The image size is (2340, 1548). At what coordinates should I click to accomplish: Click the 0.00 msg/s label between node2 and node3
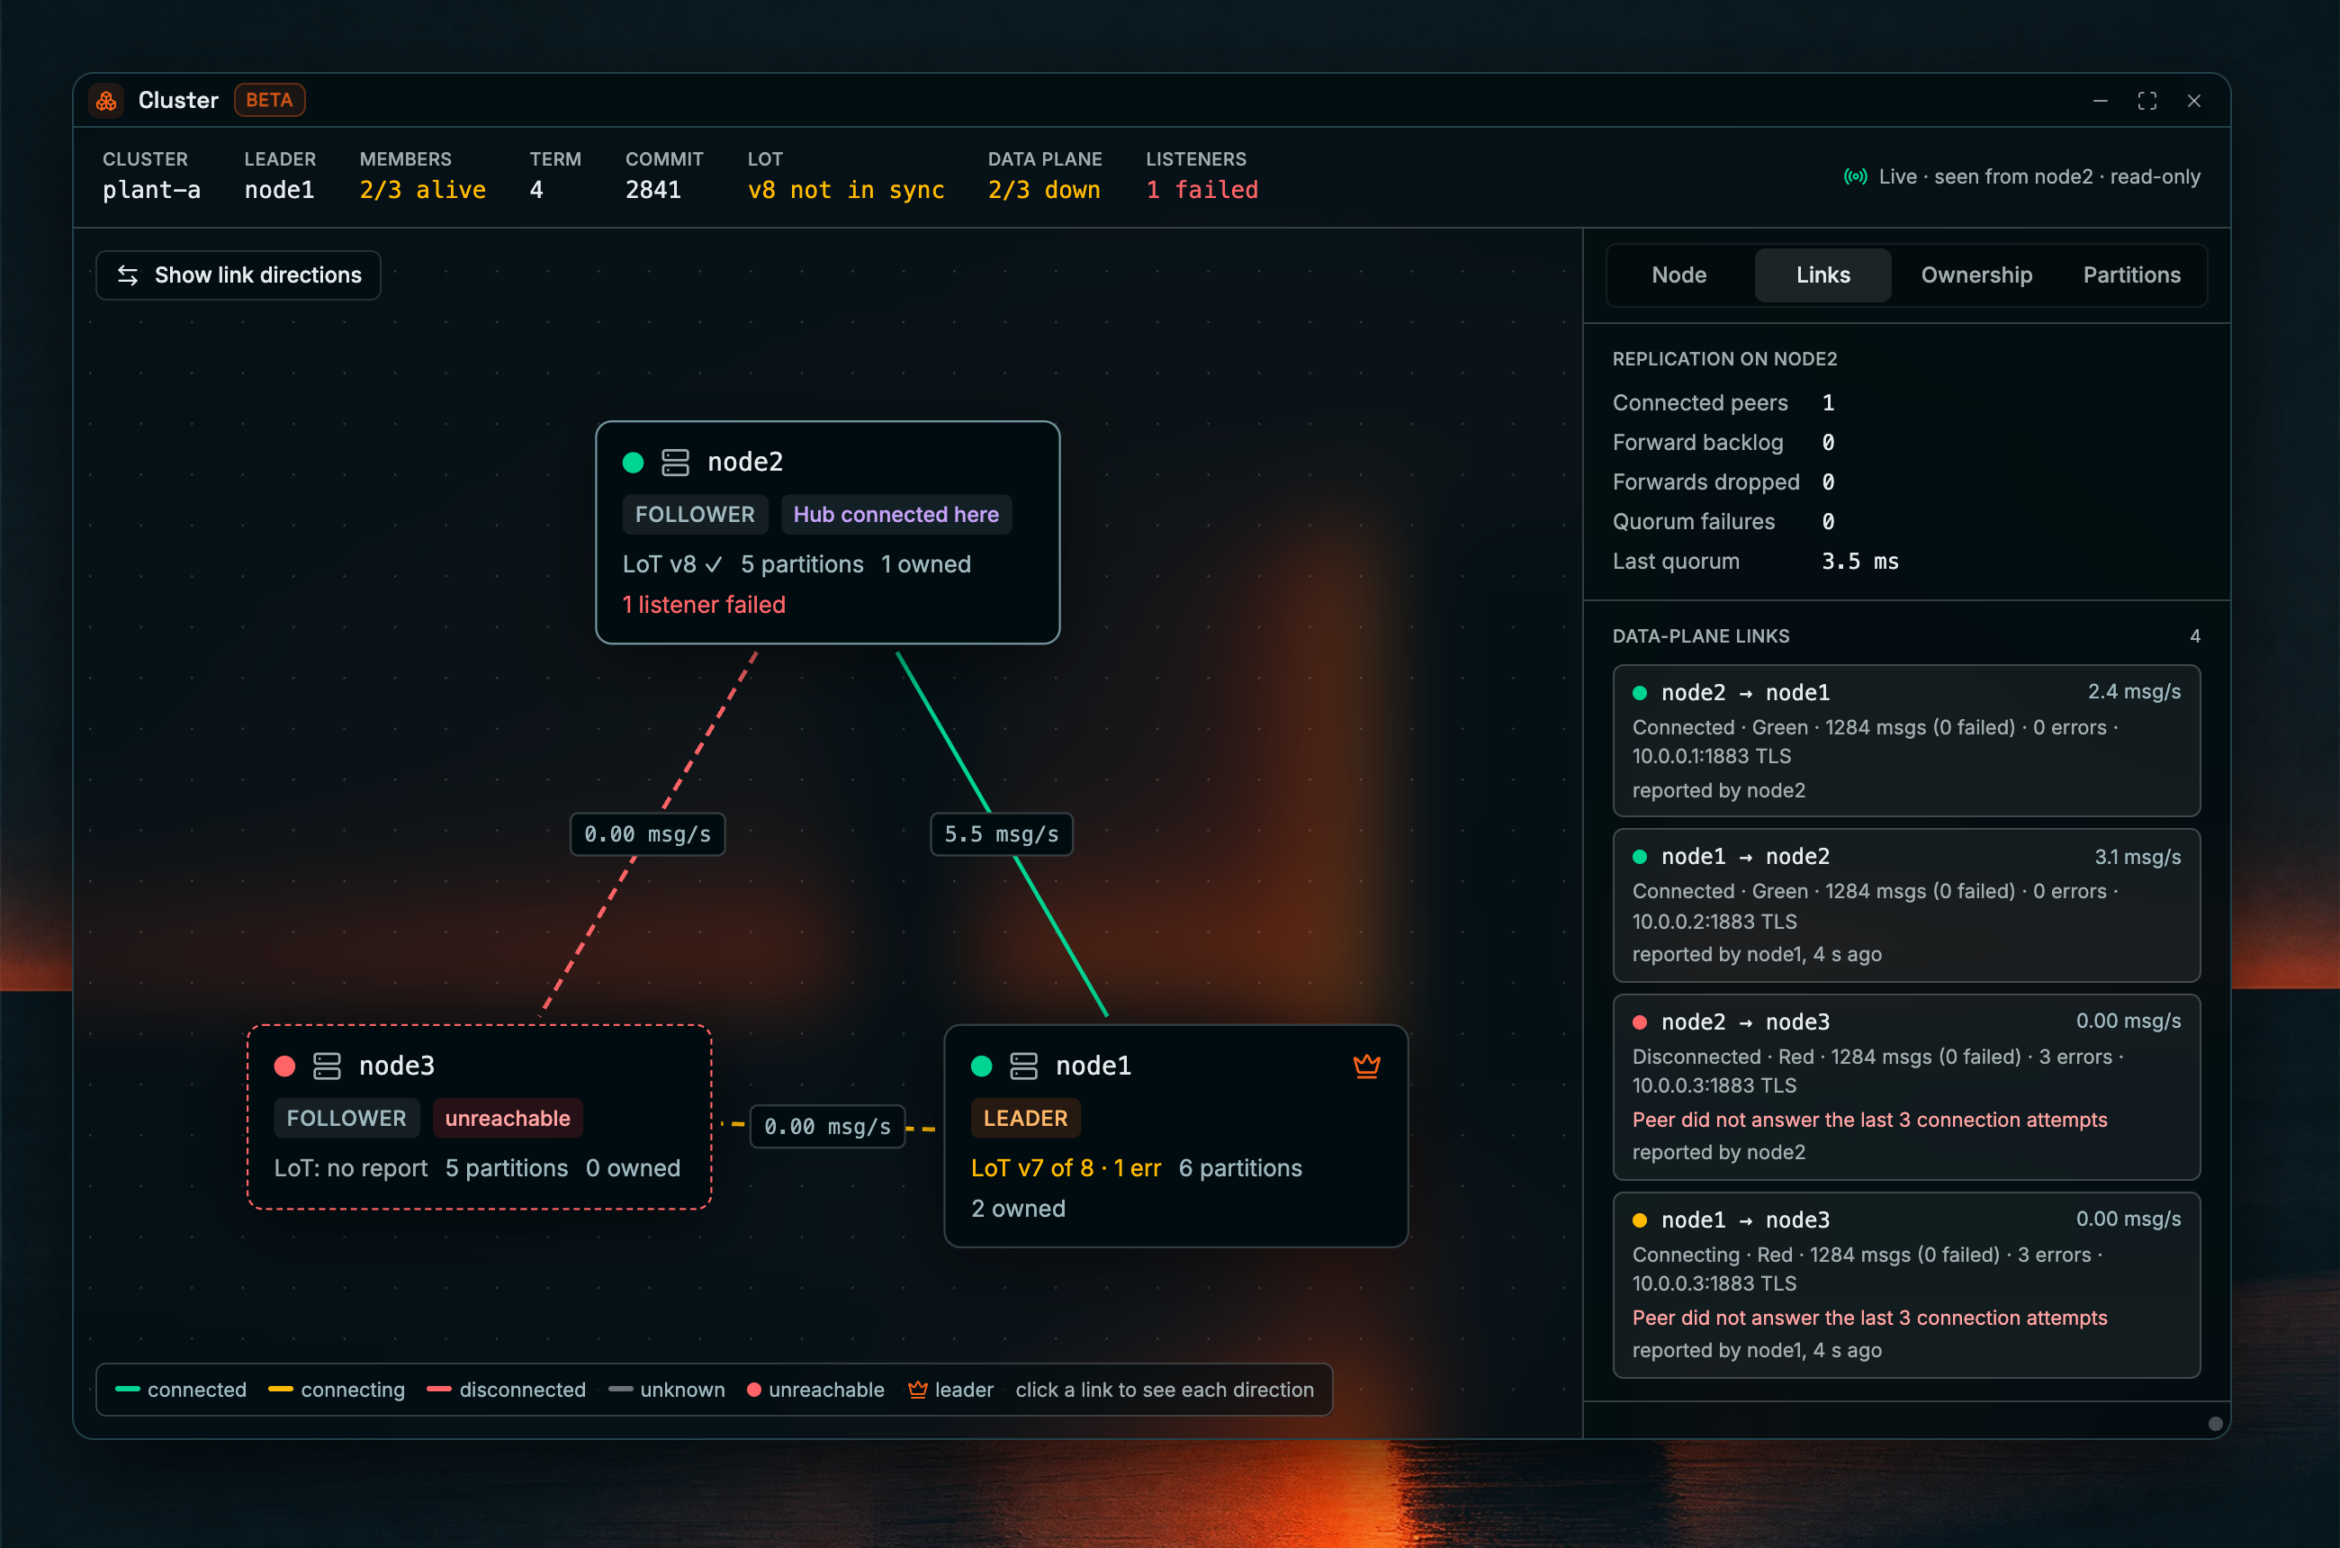648,834
